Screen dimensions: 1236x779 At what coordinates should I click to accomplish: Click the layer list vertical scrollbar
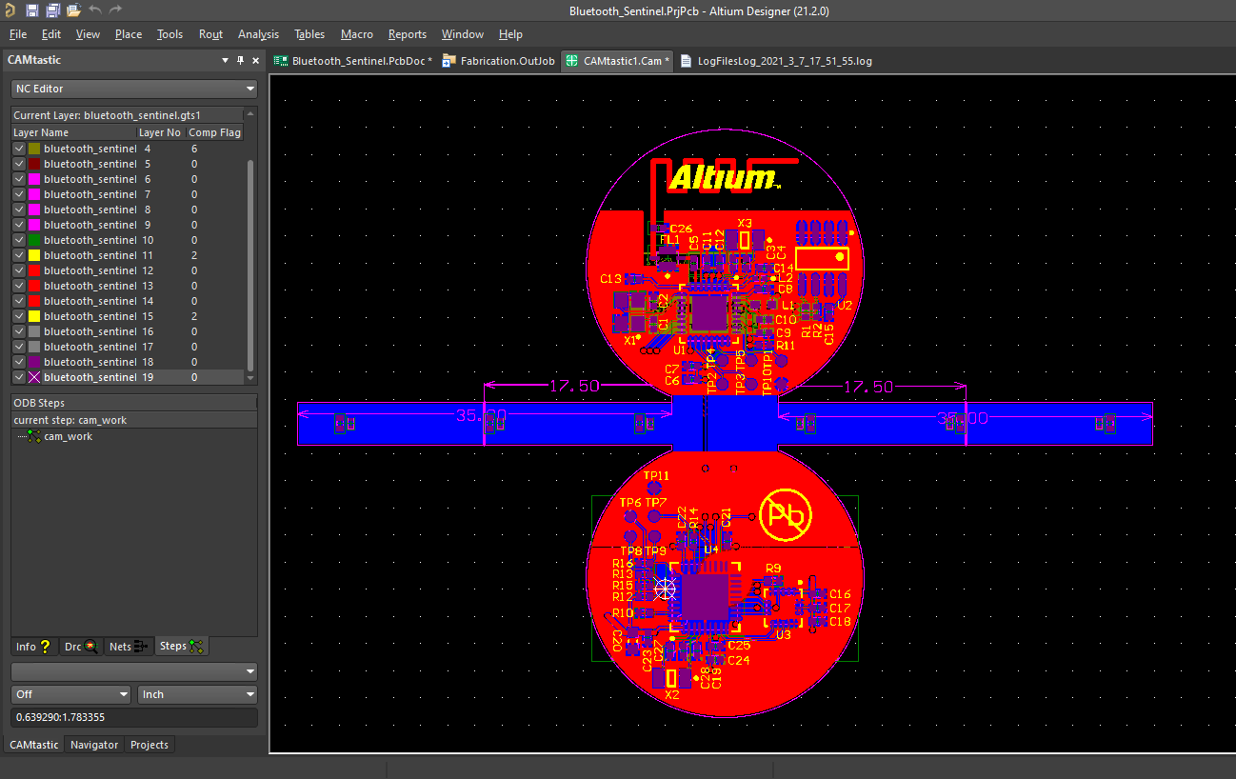(x=251, y=265)
